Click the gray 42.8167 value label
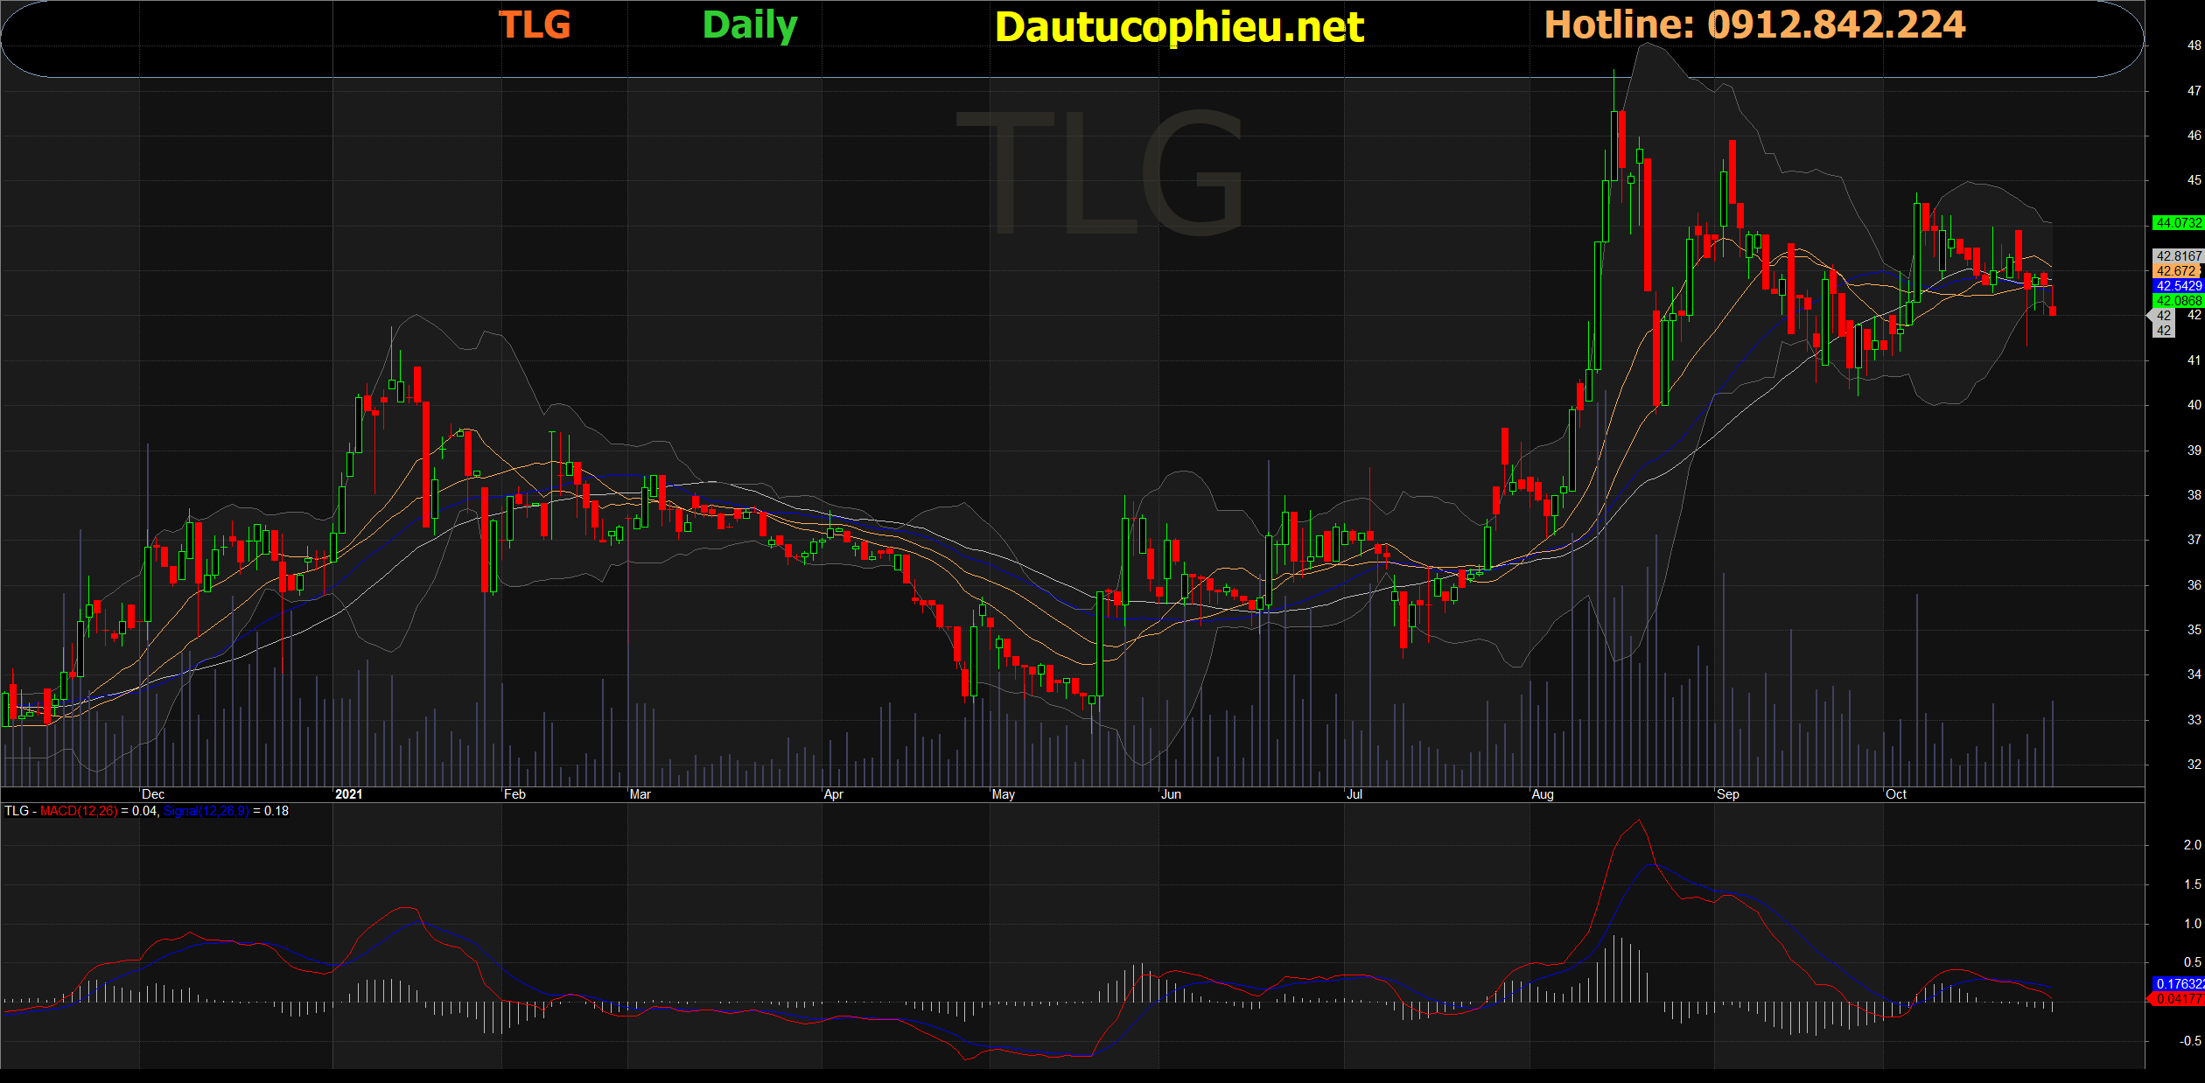The image size is (2205, 1083). [x=2178, y=256]
